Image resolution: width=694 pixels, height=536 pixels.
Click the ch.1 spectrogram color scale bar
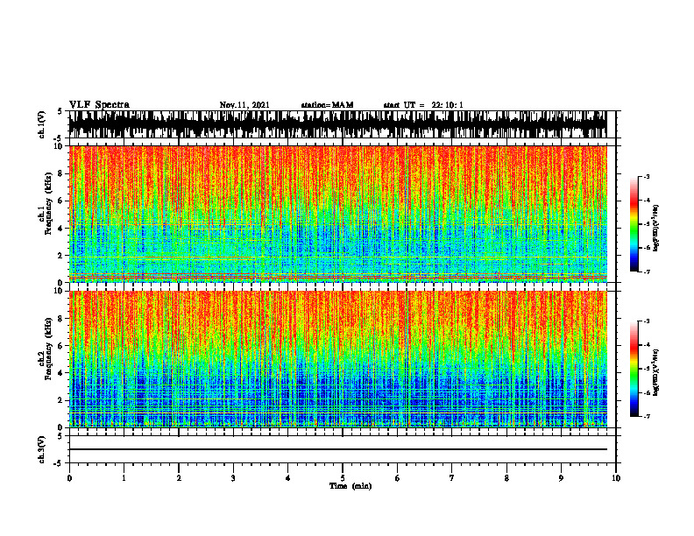pyautogui.click(x=634, y=224)
